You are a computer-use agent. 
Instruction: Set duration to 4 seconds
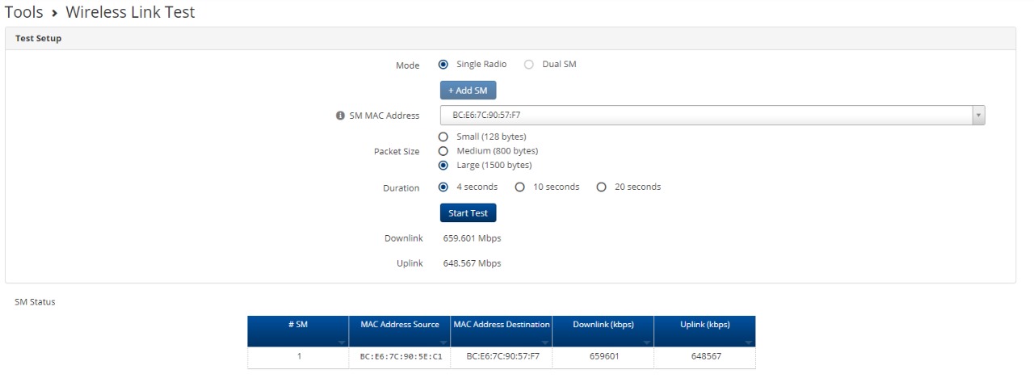pos(443,187)
